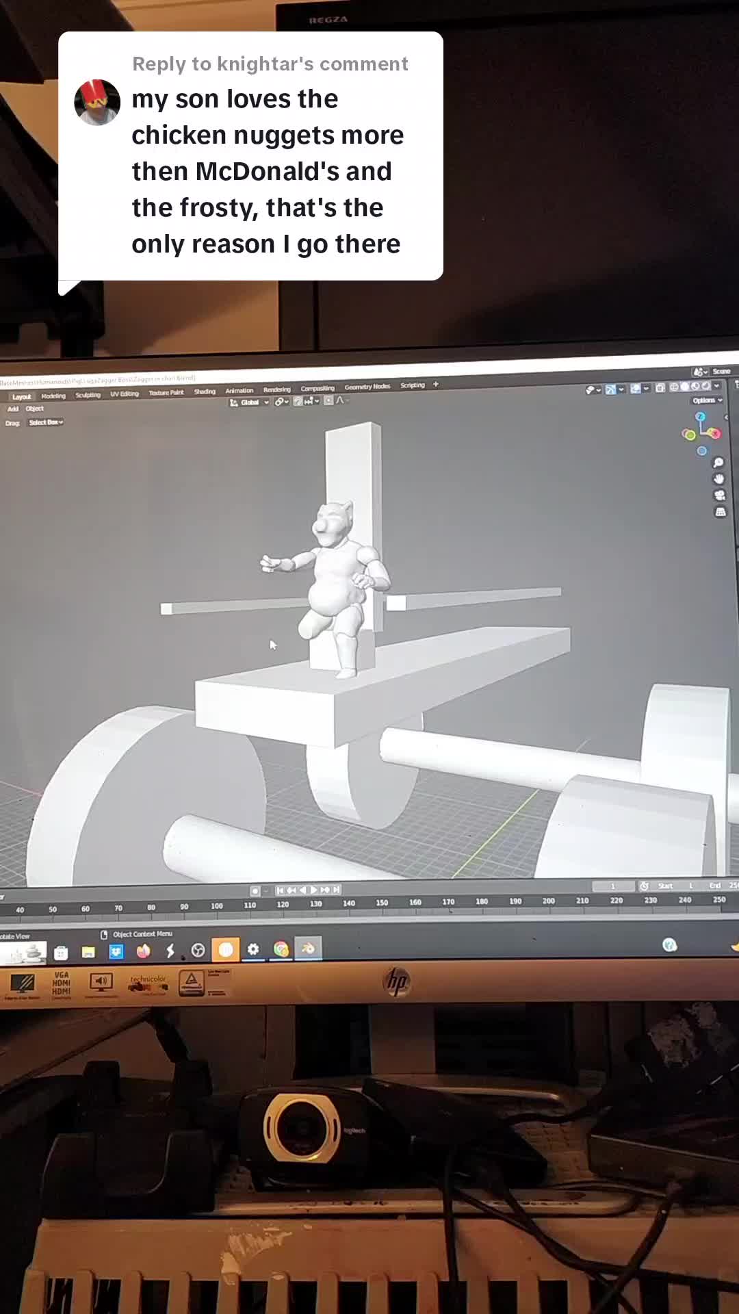Image resolution: width=739 pixels, height=1314 pixels.
Task: Click the End frame field
Action: tap(720, 885)
